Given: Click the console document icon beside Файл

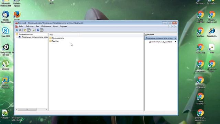Looking at the screenshot, I should tap(16, 26).
